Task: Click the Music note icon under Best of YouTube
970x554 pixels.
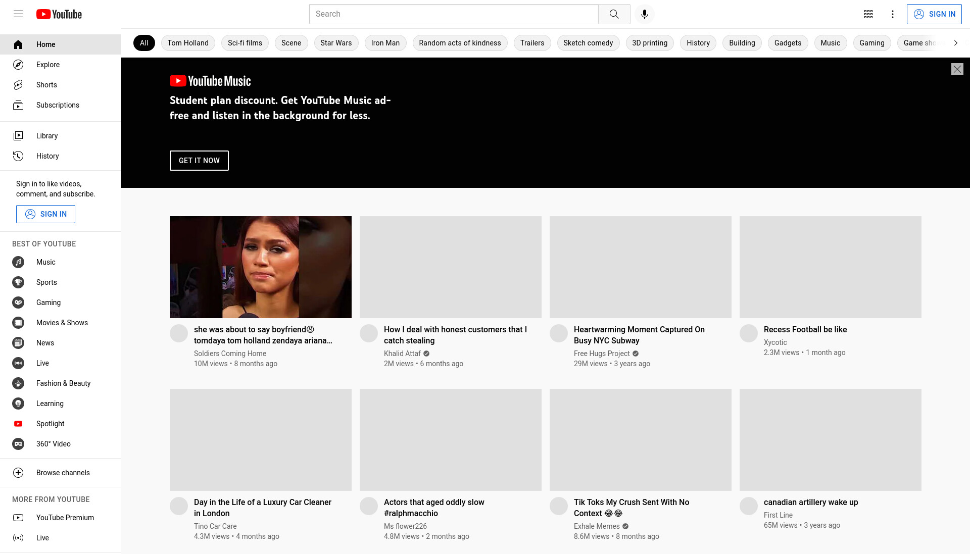Action: tap(18, 262)
